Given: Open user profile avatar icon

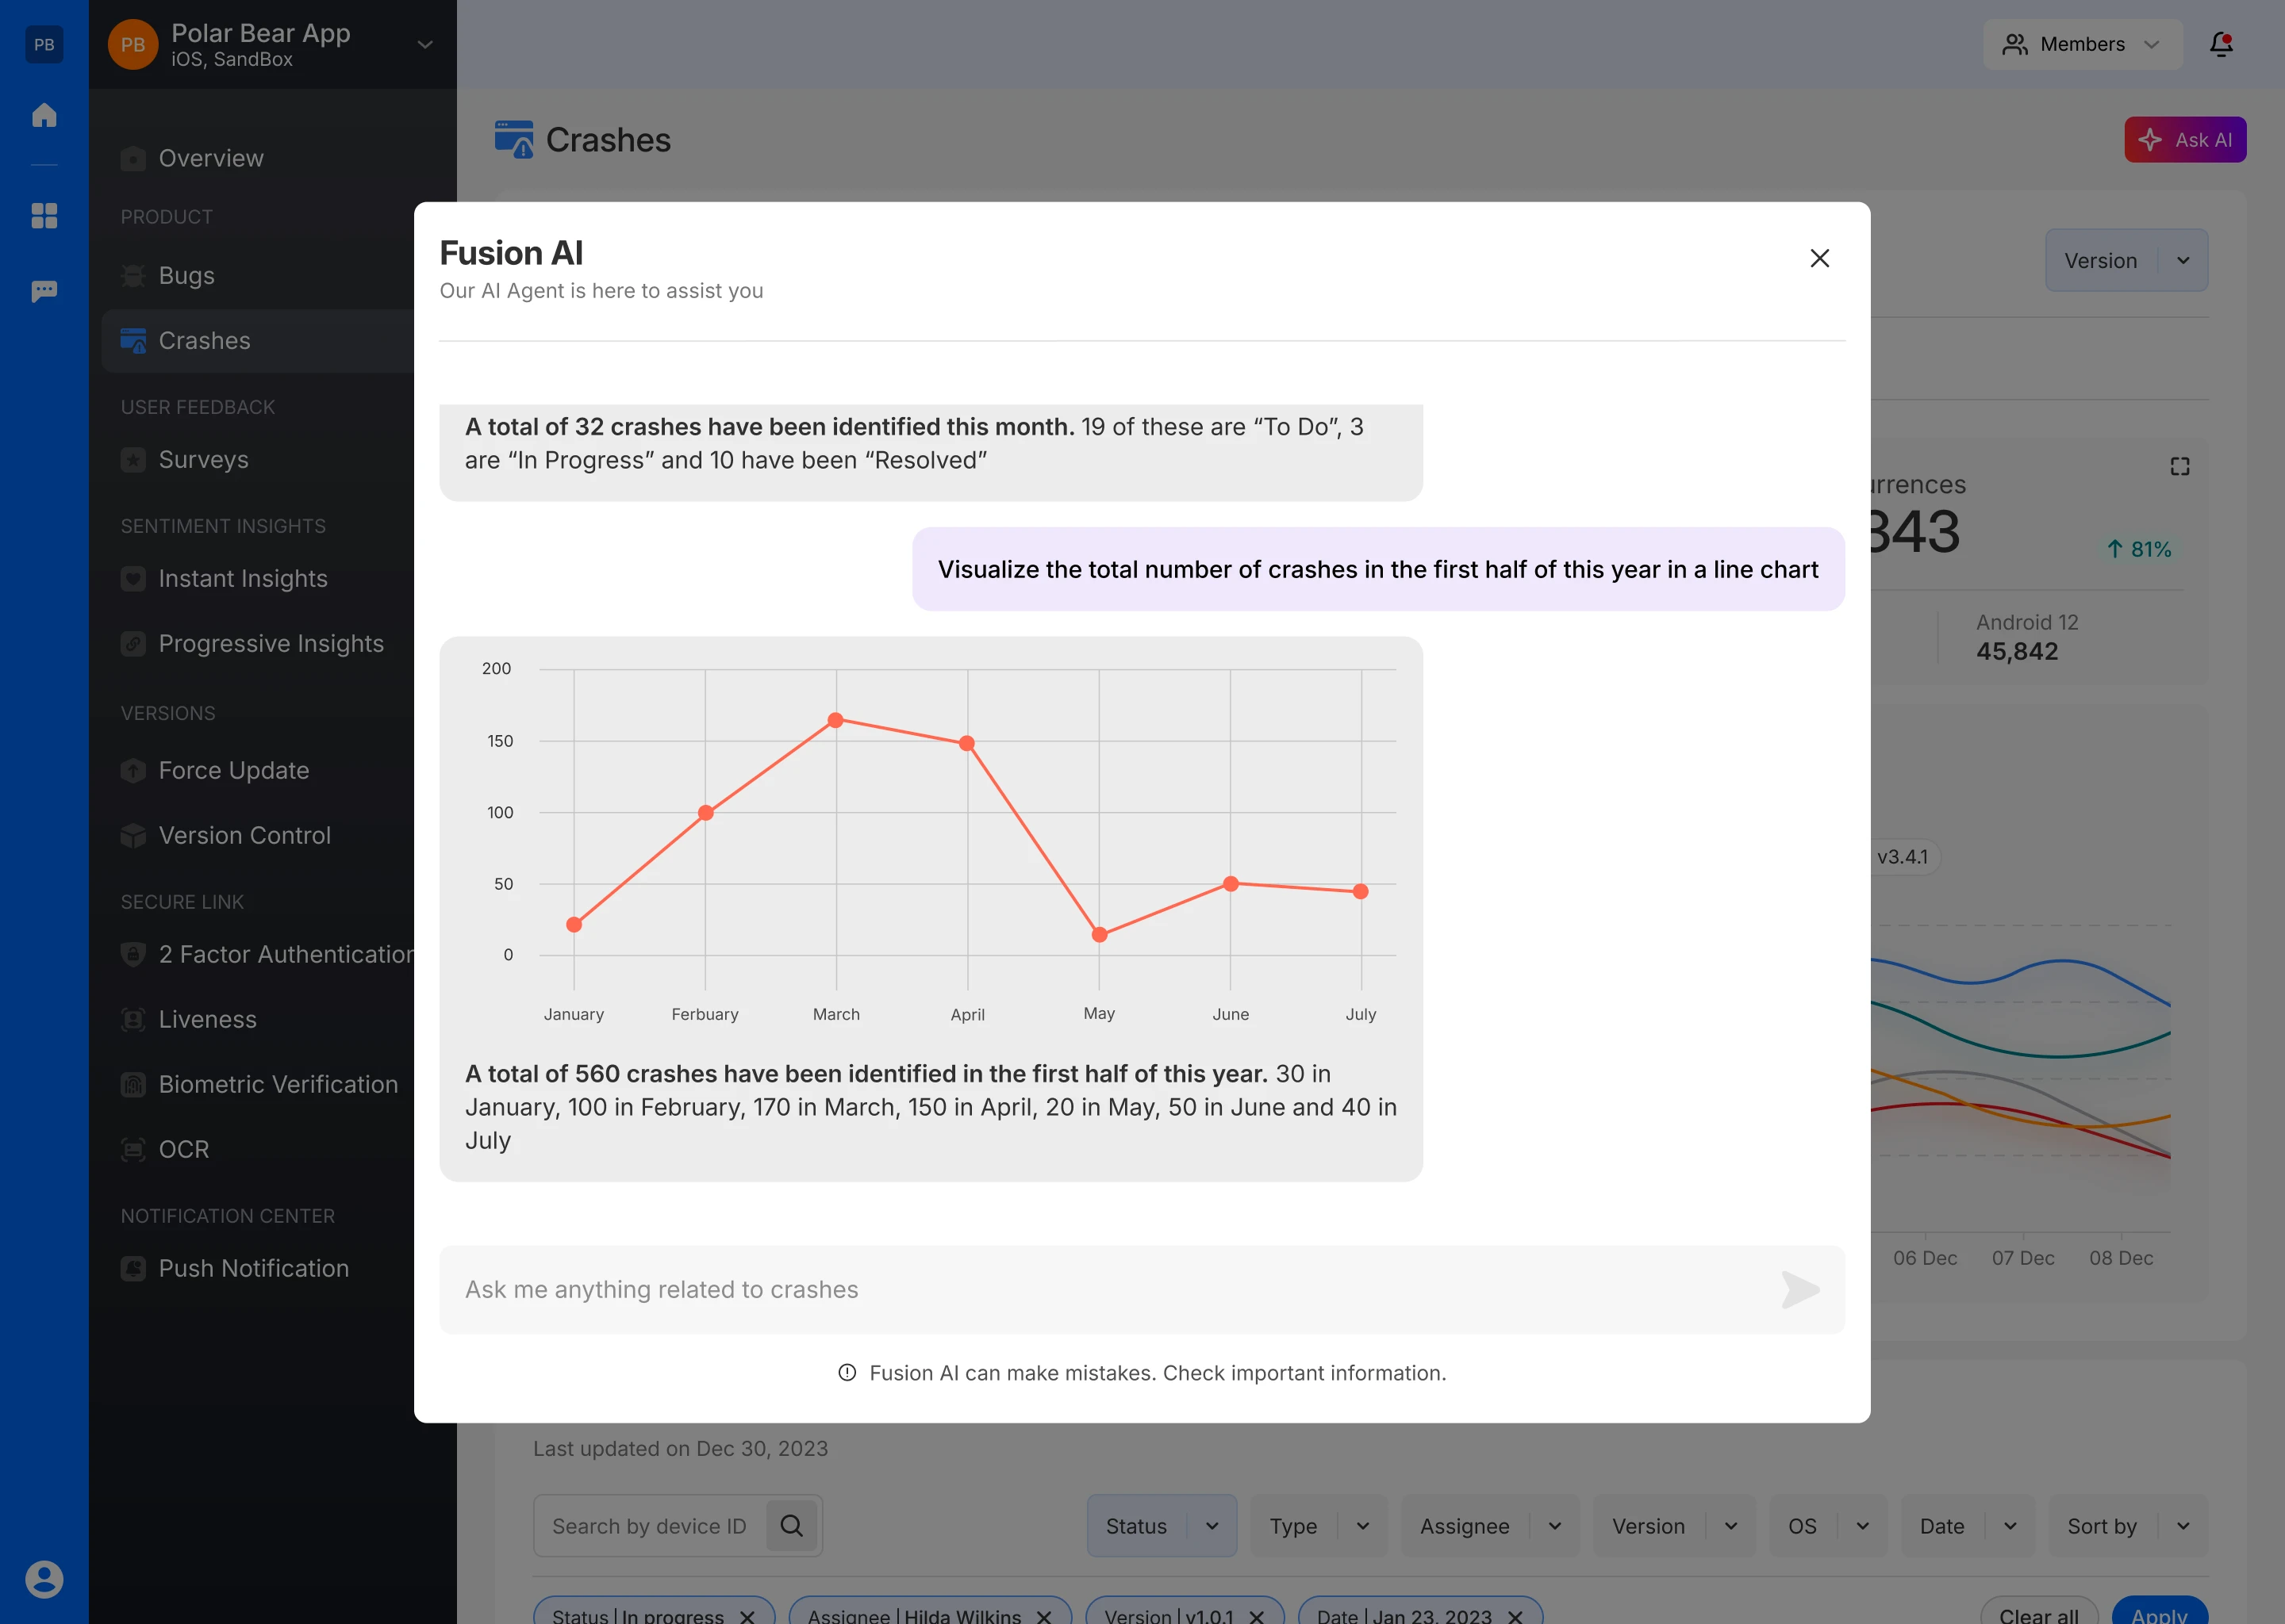Looking at the screenshot, I should [x=44, y=1579].
